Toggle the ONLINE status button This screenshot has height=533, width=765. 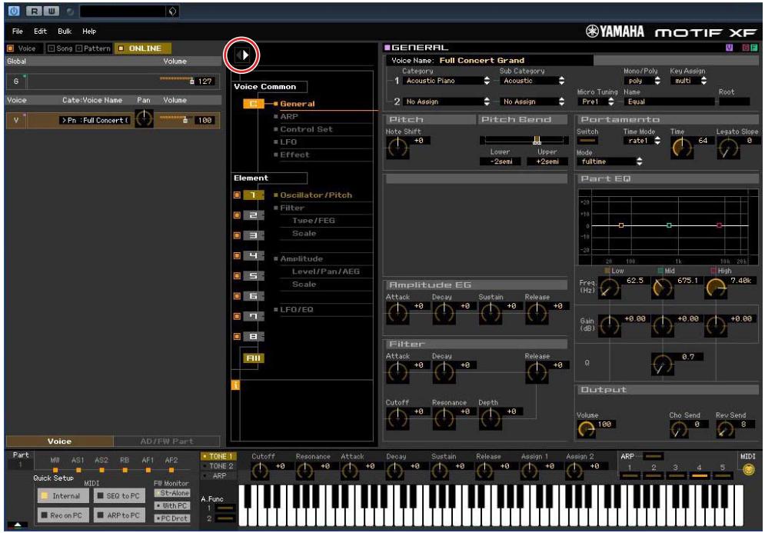[143, 48]
